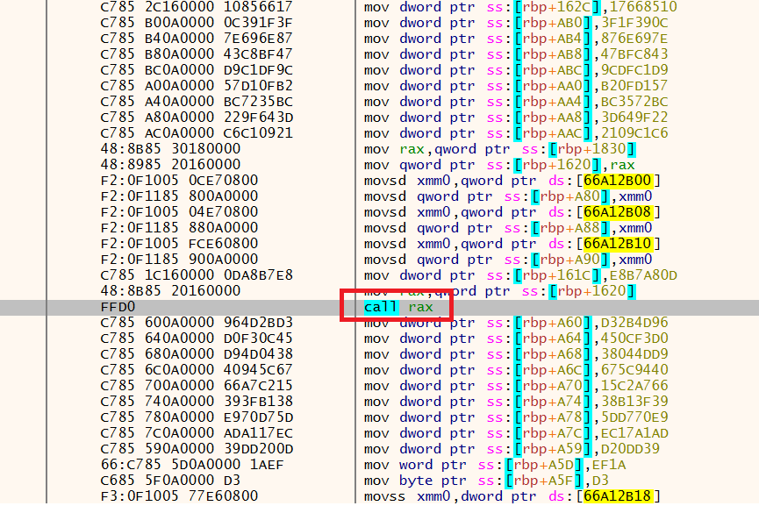
Task: Select instruction storing EC17A1AD at rbp+A7C
Action: point(516,433)
